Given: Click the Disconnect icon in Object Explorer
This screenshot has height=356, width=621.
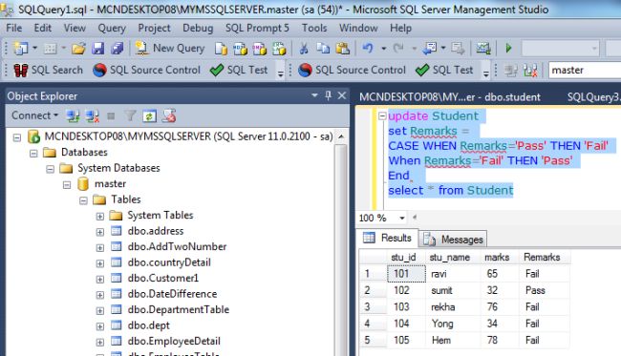Looking at the screenshot, I should coord(93,115).
